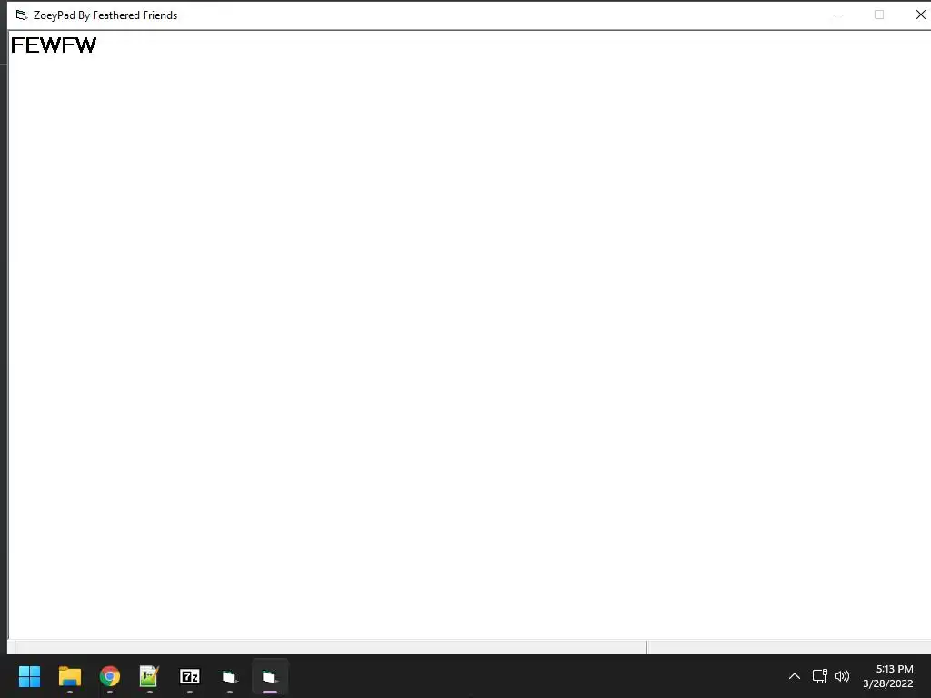Show hidden system tray icons
The image size is (931, 698).
795,676
